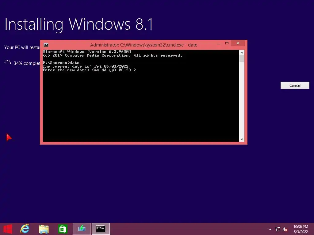Open the network status tray icon
This screenshot has height=235, width=314.
[278, 229]
